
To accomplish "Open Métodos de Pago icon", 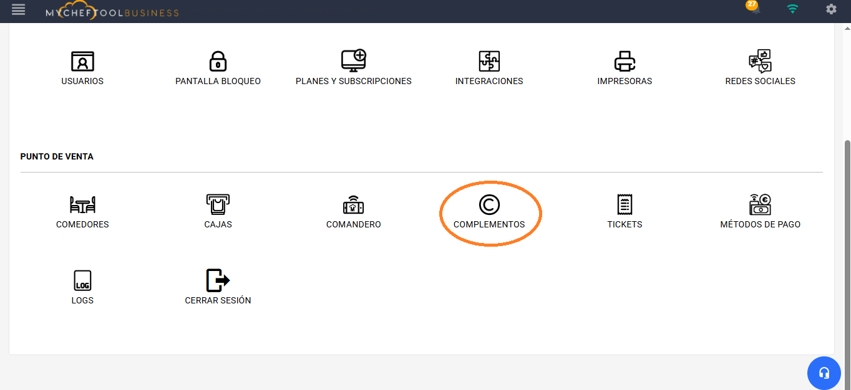I will coord(760,205).
